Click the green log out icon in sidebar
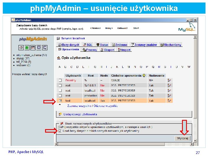This screenshot has width=208, height=156. pyautogui.click(x=27, y=48)
